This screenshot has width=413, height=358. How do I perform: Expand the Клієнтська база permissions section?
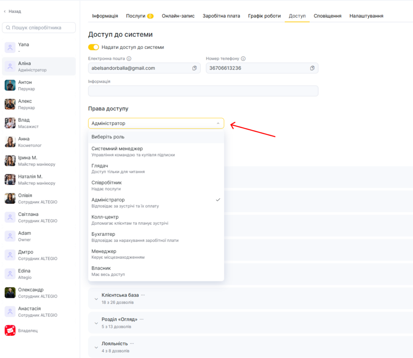96,299
